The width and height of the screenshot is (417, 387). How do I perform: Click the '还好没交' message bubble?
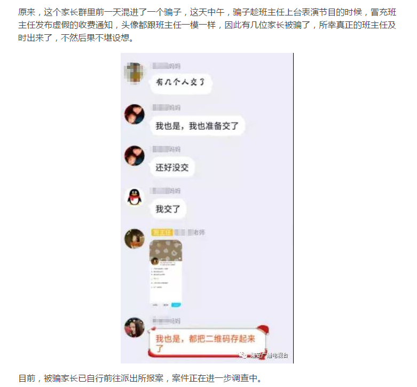[x=172, y=167]
